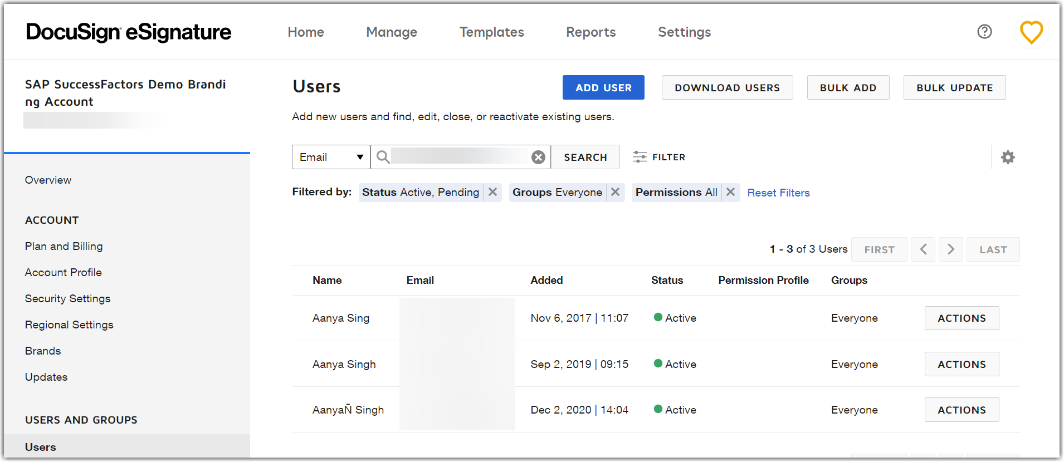Select the user name Aanya Sing
Screen dimensions: 1064x462
(x=341, y=318)
